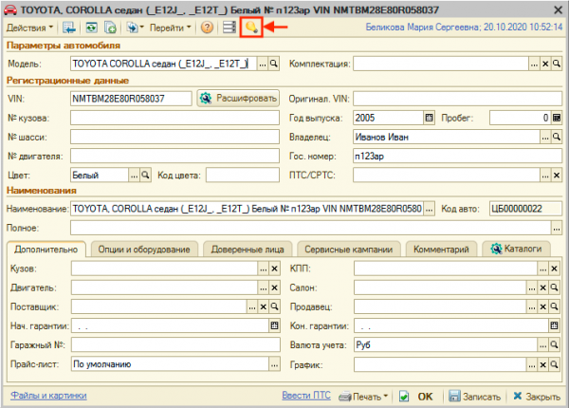
Task: Open the Действия dropdown menu
Action: coord(29,28)
